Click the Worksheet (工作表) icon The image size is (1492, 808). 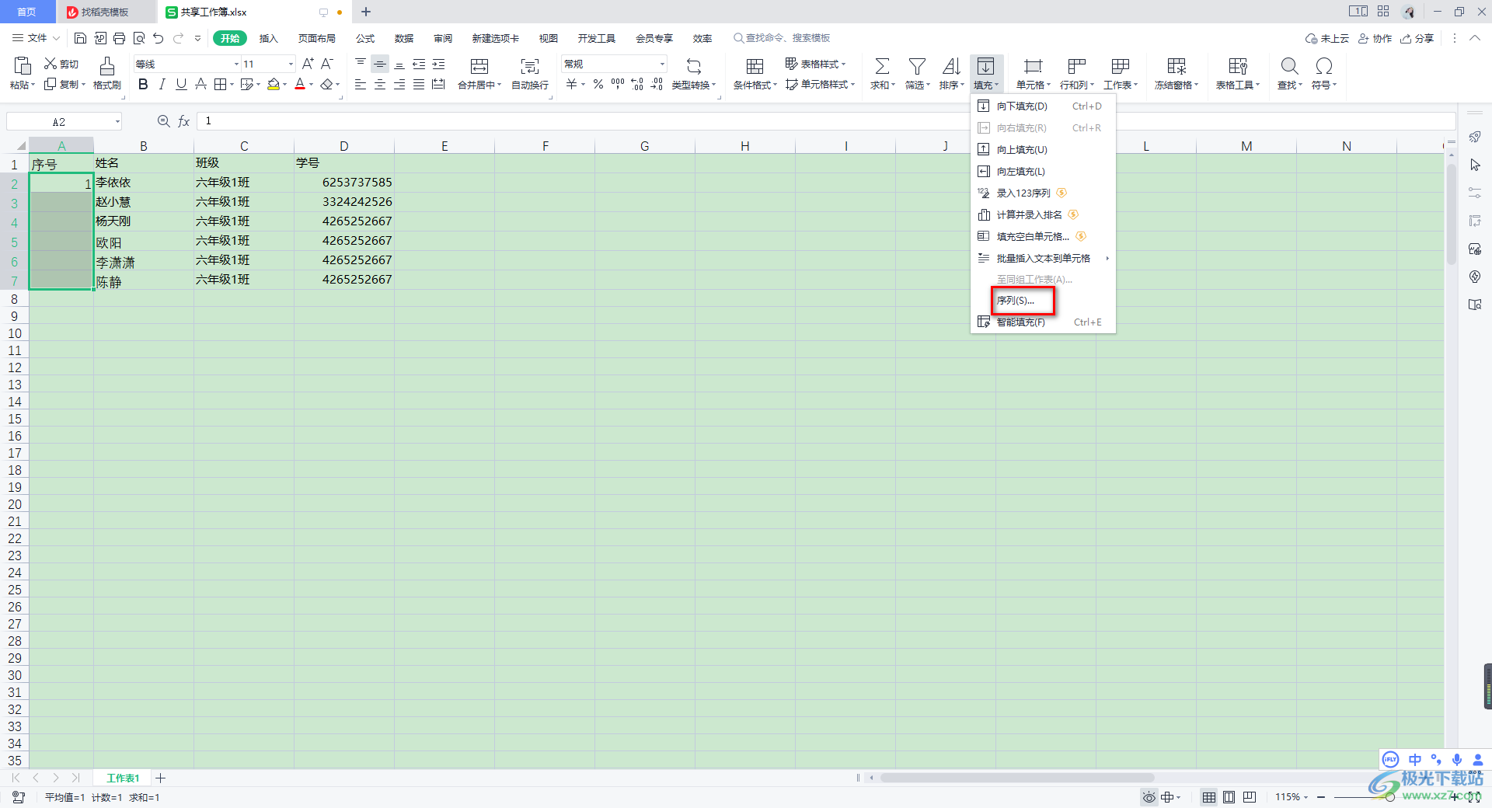(x=1121, y=66)
